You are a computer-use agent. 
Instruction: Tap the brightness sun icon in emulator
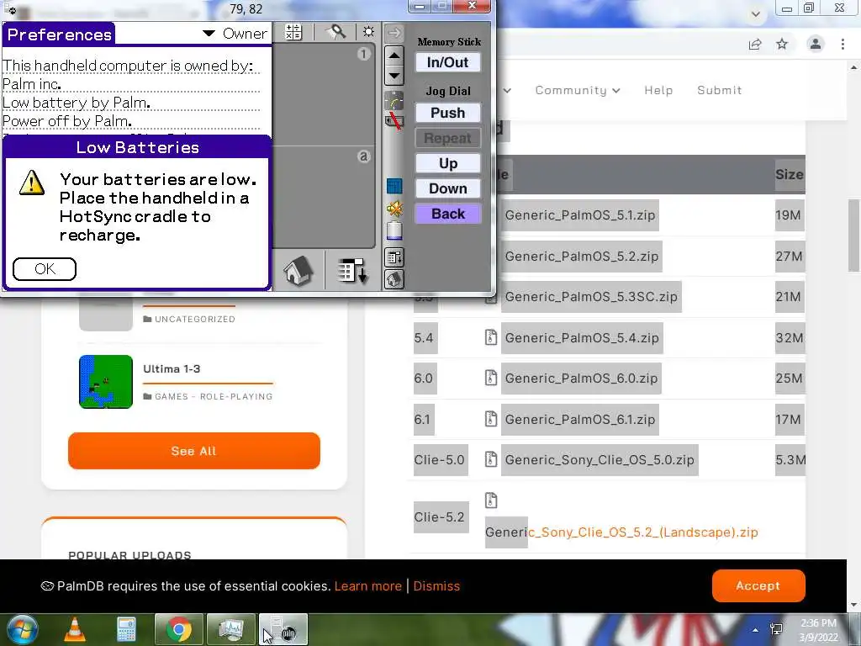[x=368, y=32]
